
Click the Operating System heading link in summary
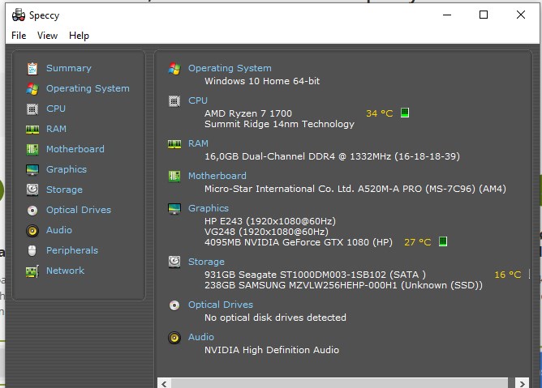pos(230,68)
